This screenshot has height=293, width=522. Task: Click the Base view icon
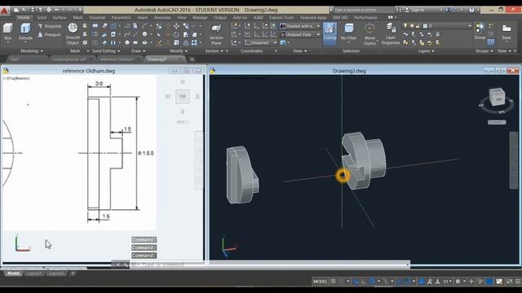point(507,32)
